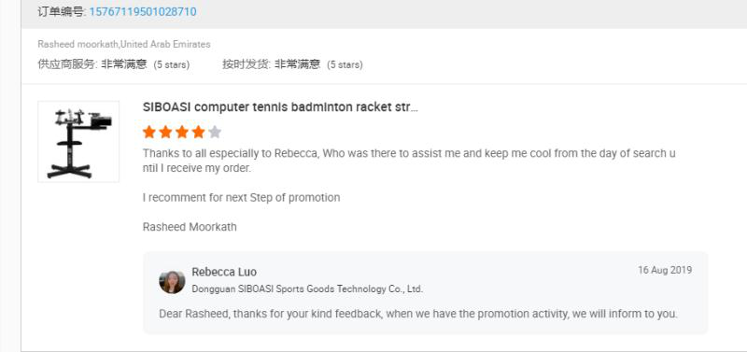Image resolution: width=747 pixels, height=352 pixels.
Task: Select the on-time shipment 5 stars rating
Action: click(292, 64)
